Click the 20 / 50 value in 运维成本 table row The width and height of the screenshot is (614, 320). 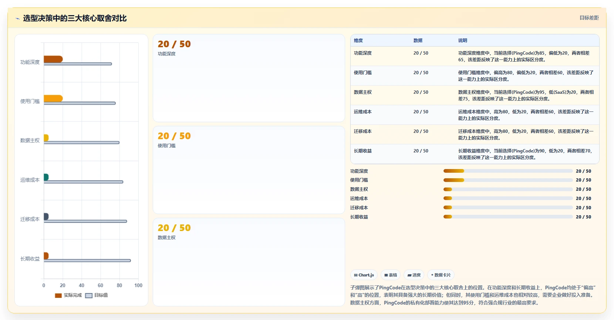point(421,112)
